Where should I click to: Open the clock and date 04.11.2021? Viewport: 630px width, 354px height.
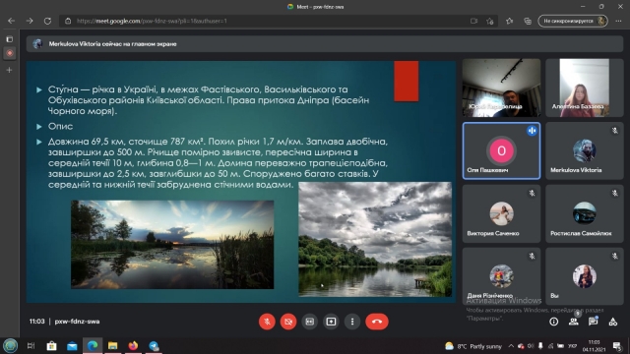pyautogui.click(x=594, y=346)
